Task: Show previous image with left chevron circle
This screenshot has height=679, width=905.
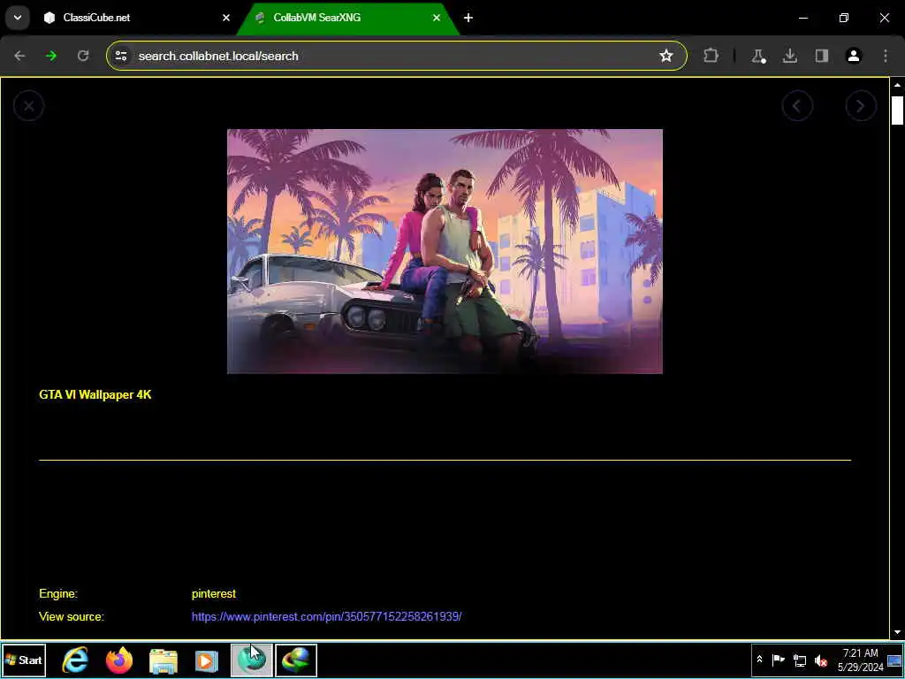Action: click(798, 106)
